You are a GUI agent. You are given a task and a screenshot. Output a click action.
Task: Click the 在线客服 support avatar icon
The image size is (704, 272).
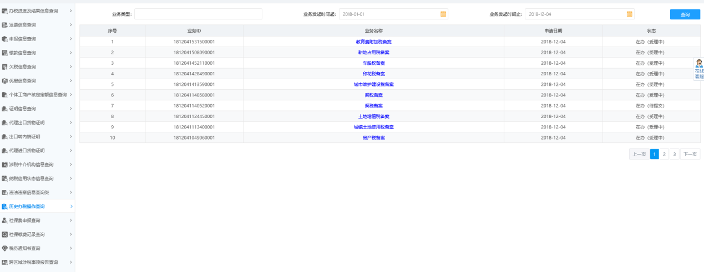pyautogui.click(x=699, y=63)
